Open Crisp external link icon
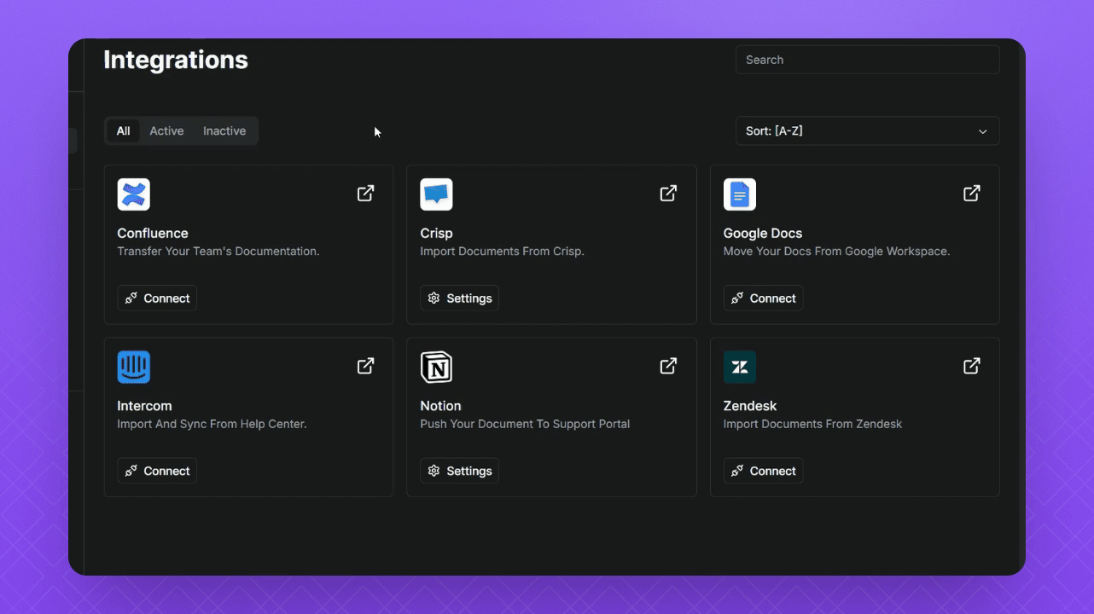The height and width of the screenshot is (614, 1094). click(668, 194)
